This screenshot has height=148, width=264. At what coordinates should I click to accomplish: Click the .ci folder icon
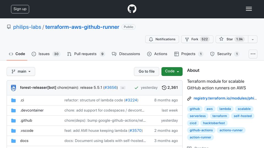point(13,100)
